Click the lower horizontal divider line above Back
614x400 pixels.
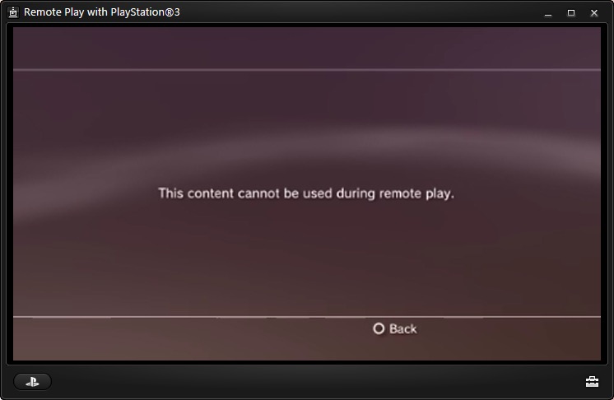coord(307,317)
